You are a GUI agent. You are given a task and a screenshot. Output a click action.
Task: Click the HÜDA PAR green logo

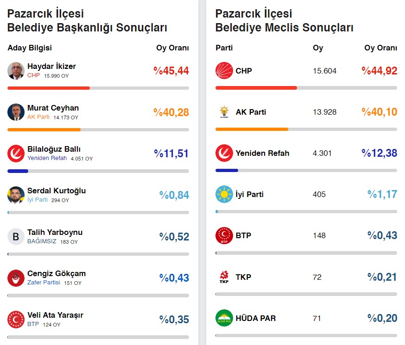(224, 318)
